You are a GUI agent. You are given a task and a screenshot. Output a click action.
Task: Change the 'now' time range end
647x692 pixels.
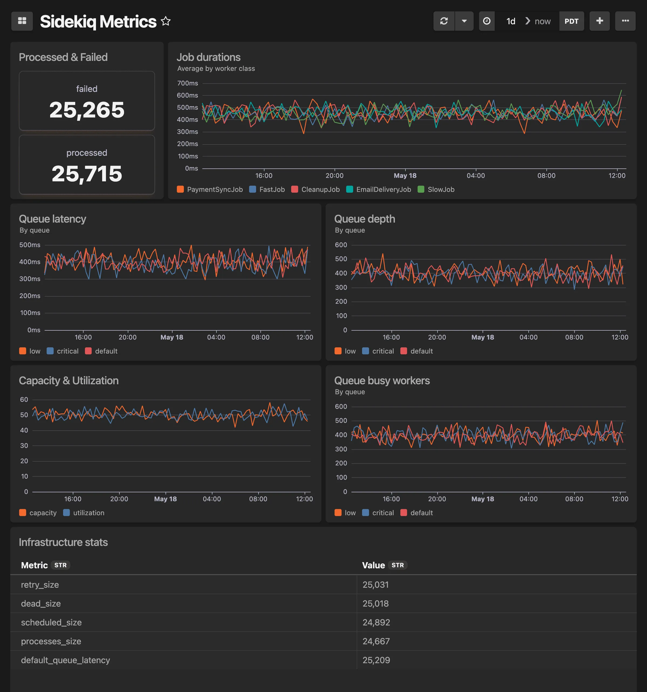pos(542,21)
